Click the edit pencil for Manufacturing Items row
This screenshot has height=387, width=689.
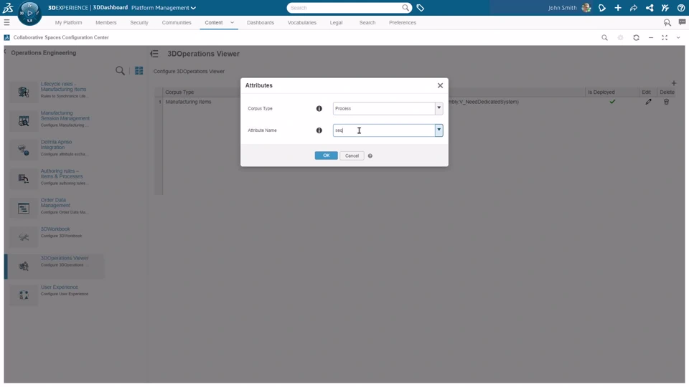coord(648,102)
